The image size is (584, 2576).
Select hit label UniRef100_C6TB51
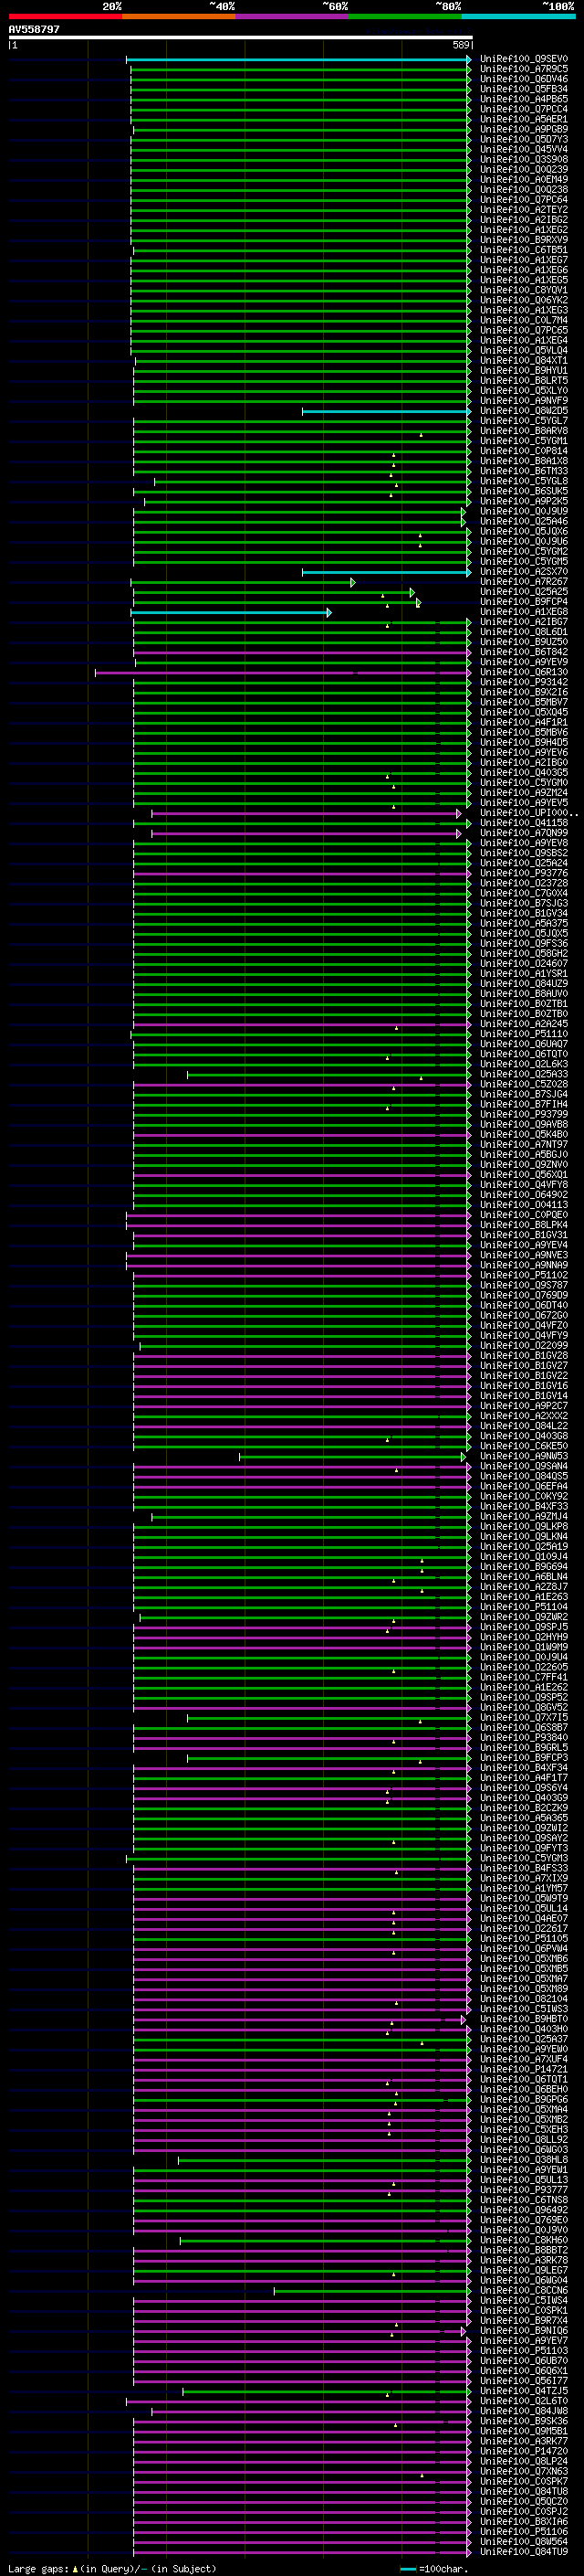(x=523, y=250)
